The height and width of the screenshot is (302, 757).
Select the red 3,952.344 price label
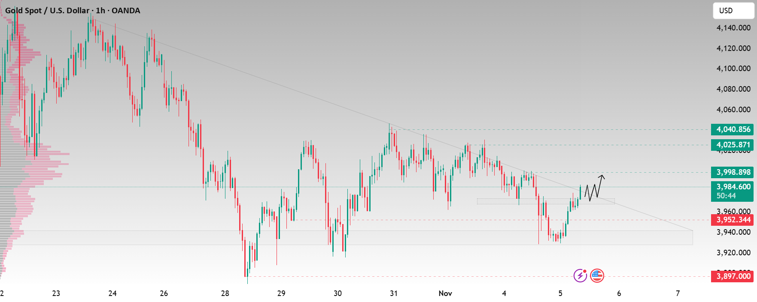[x=733, y=220]
